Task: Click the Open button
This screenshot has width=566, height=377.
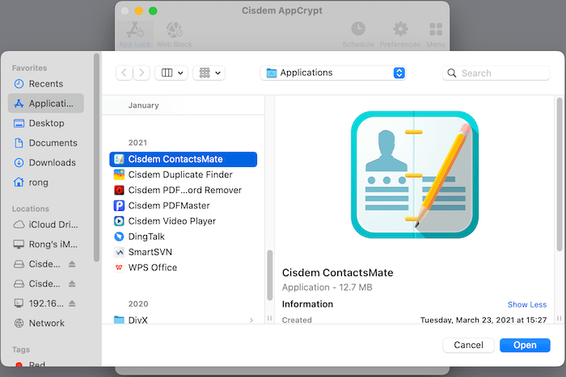Action: coord(525,345)
